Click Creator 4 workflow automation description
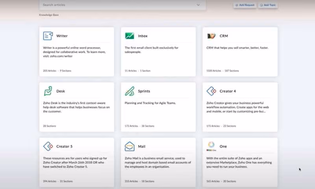 237,107
